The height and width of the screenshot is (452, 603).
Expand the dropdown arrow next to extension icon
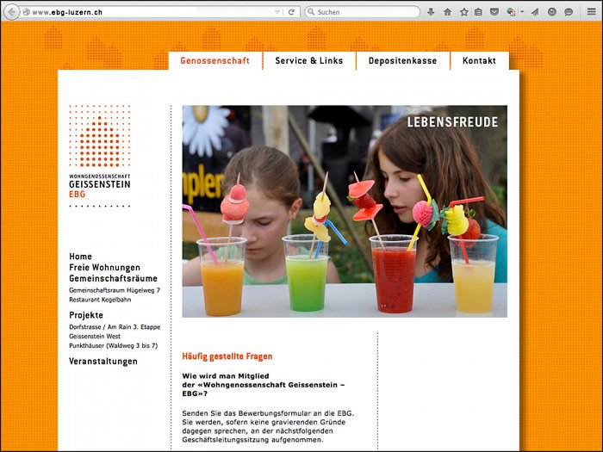[522, 12]
